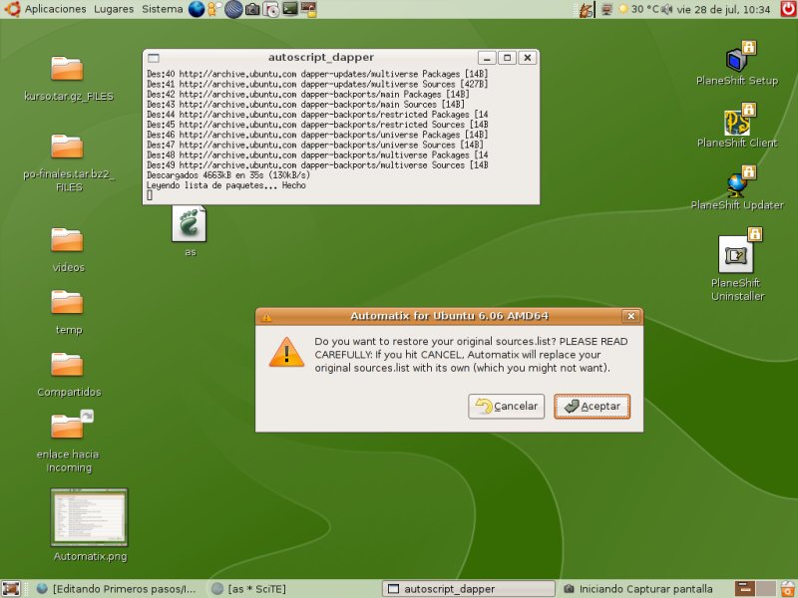Image resolution: width=798 pixels, height=598 pixels.
Task: Open the Sistema menu
Action: click(x=162, y=9)
